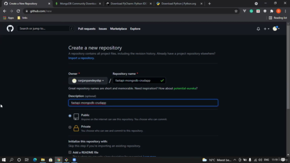The image size is (290, 163).
Task: Open Pull requests in GitHub header
Action: [x=87, y=29]
